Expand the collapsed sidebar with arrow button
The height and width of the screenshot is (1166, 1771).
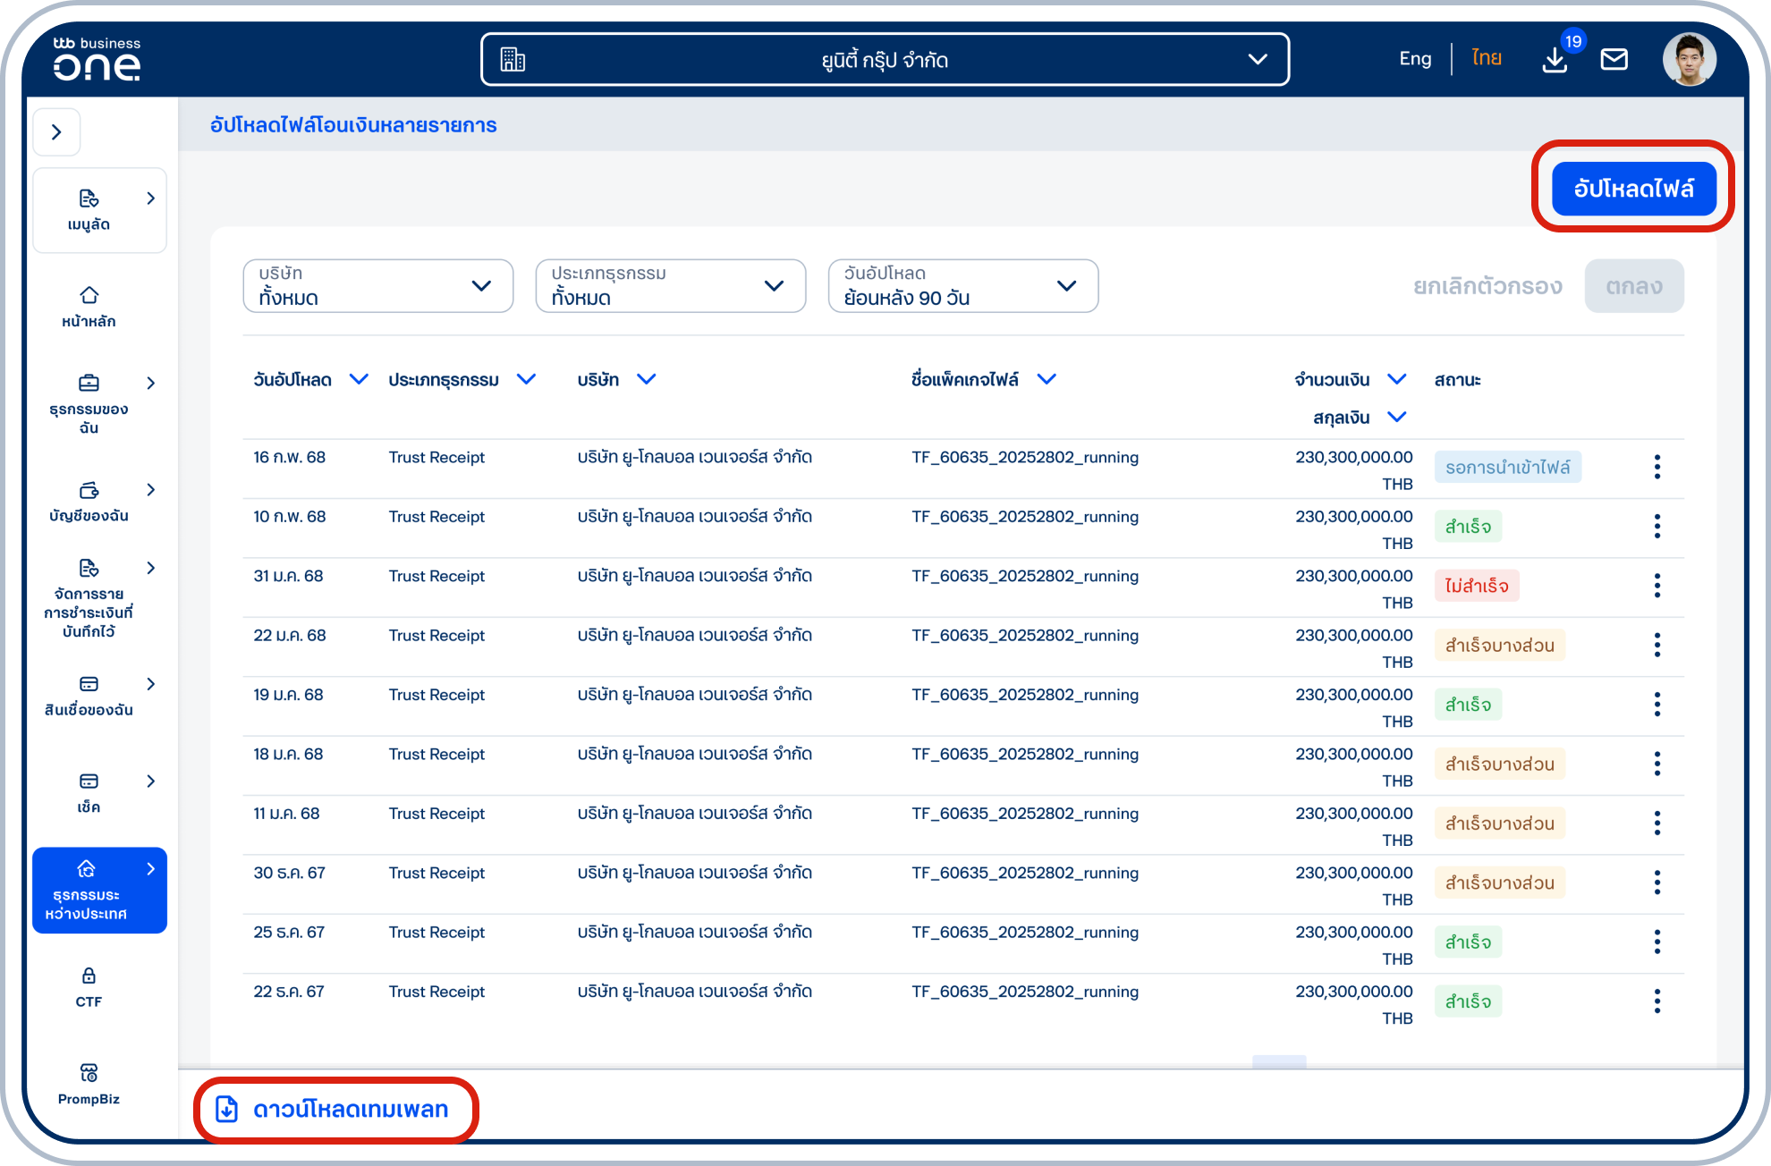click(56, 132)
